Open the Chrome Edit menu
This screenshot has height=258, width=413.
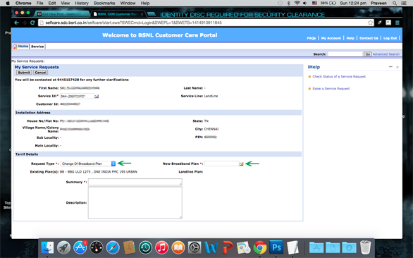coord(52,3)
